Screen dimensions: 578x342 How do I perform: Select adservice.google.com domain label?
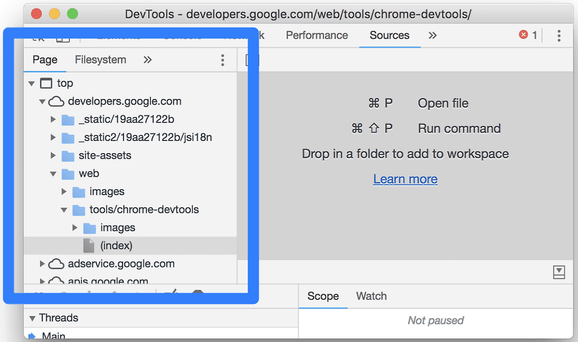(121, 264)
